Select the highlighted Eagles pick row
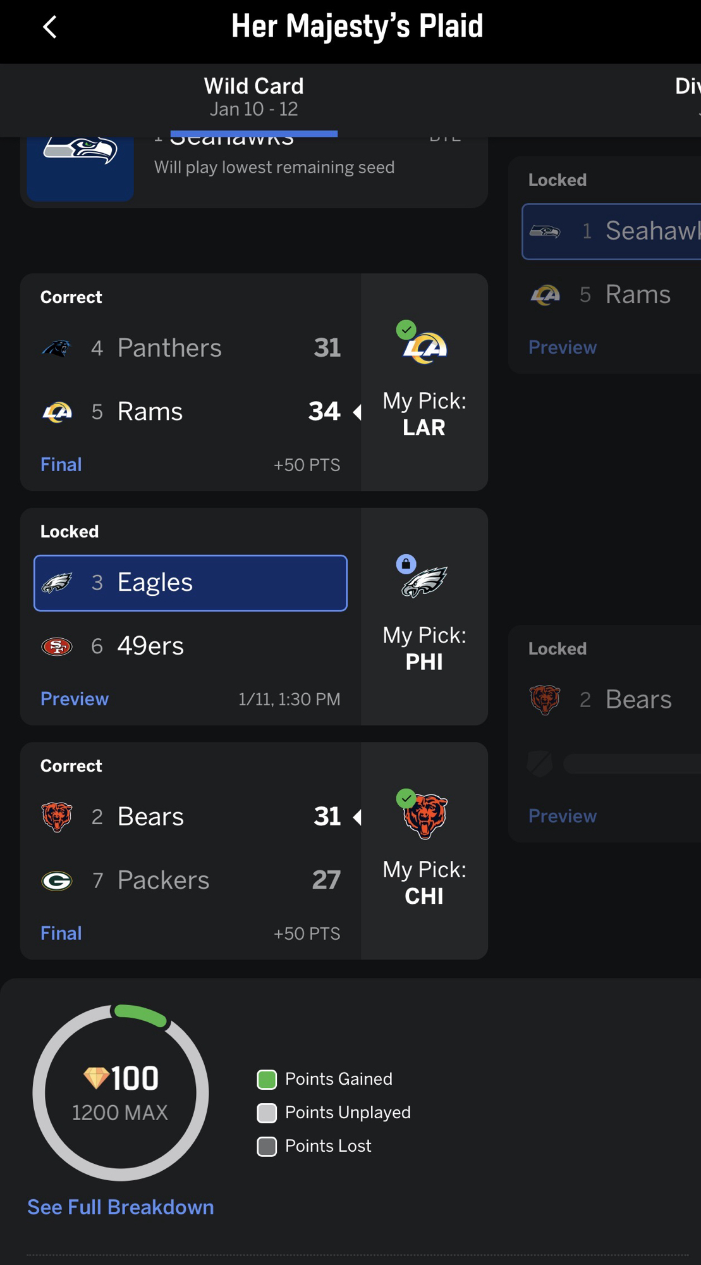The height and width of the screenshot is (1265, 701). (x=190, y=583)
